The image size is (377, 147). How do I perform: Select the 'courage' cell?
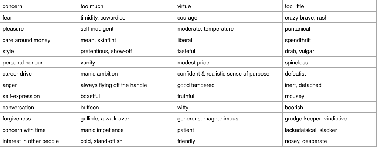click(229, 17)
